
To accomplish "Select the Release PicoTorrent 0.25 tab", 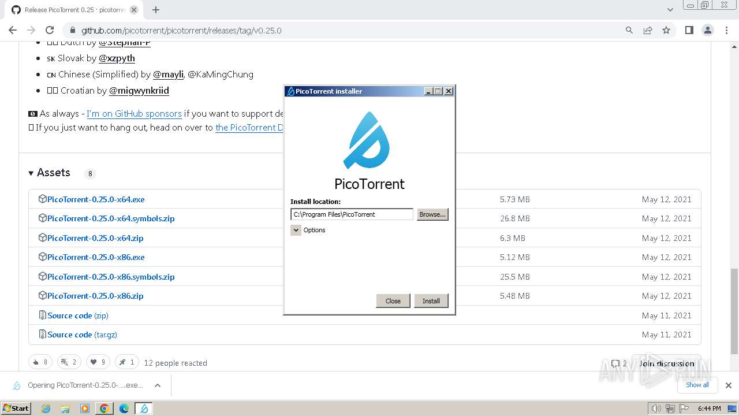I will [x=75, y=10].
